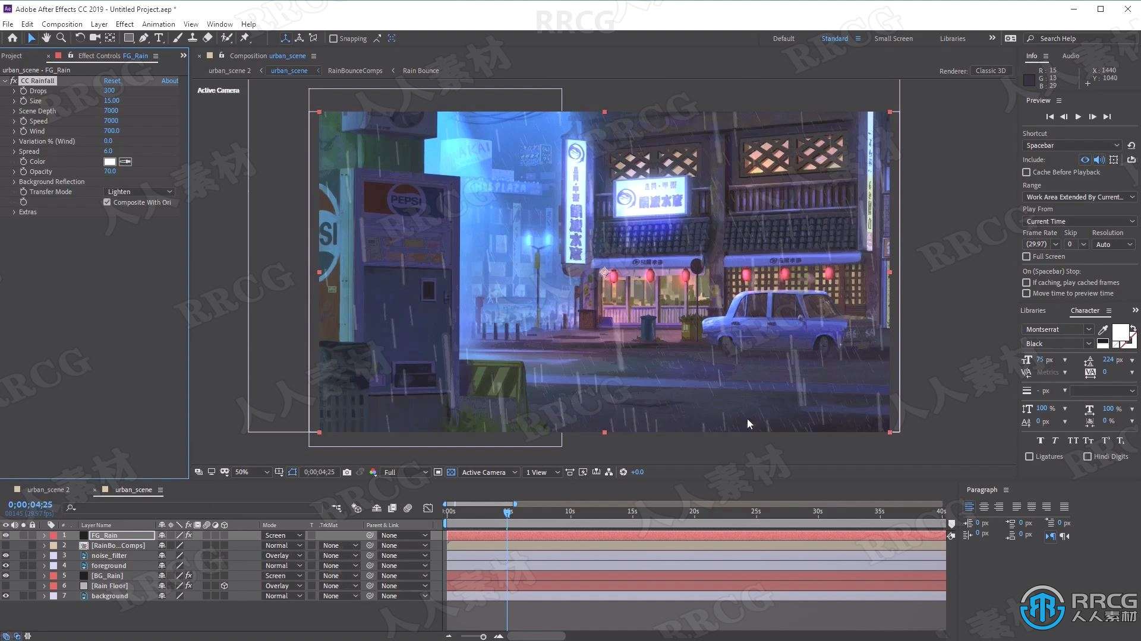Open the Composition menu

click(62, 24)
